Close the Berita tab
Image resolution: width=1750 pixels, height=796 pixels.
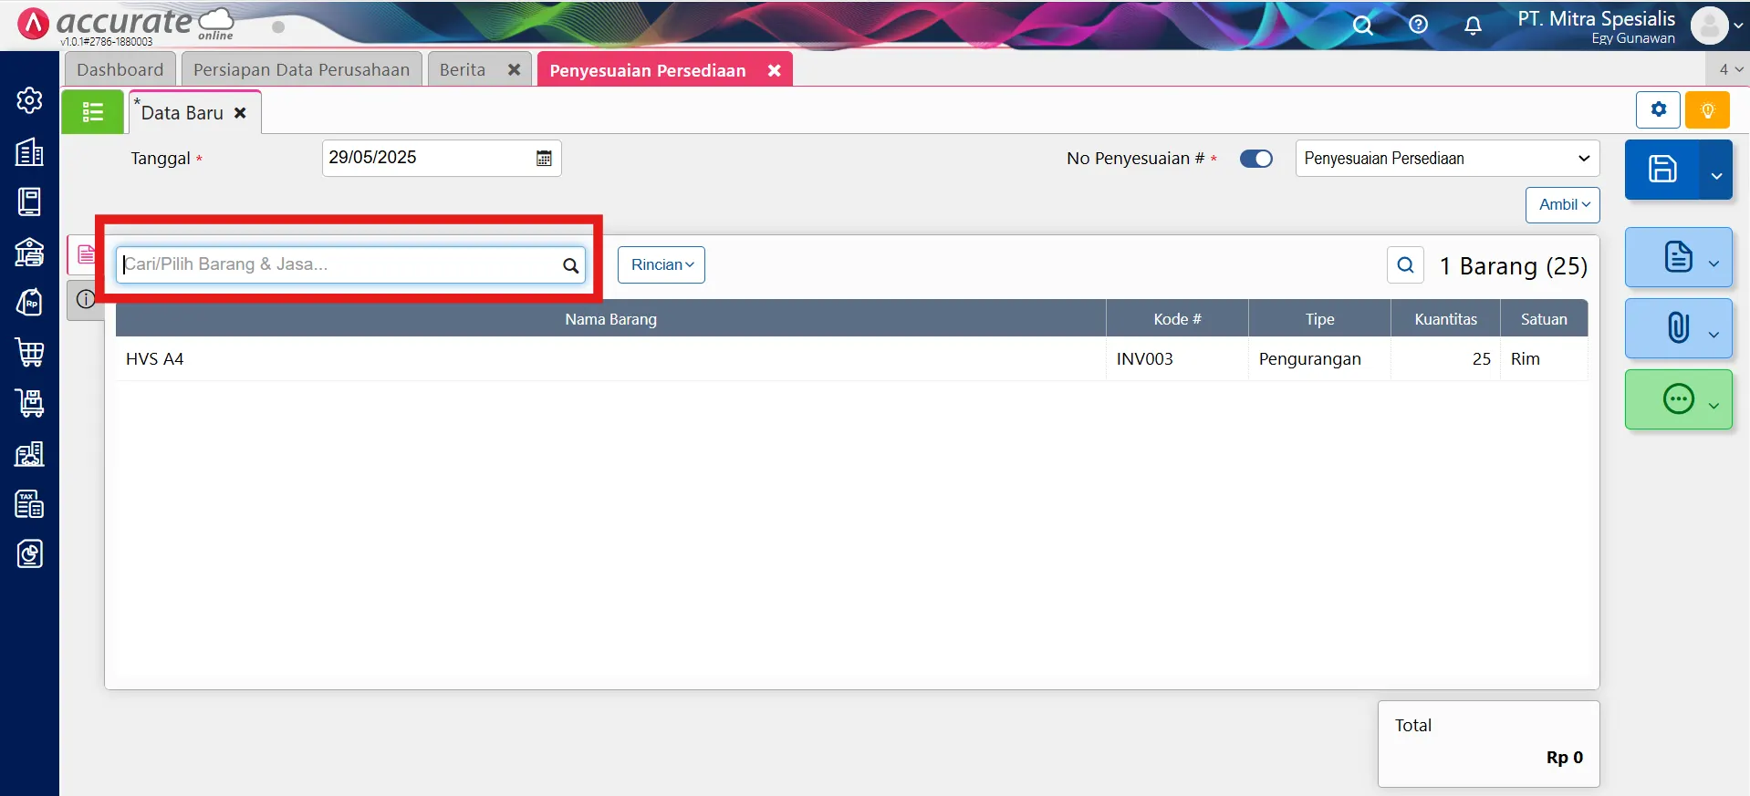(x=514, y=70)
